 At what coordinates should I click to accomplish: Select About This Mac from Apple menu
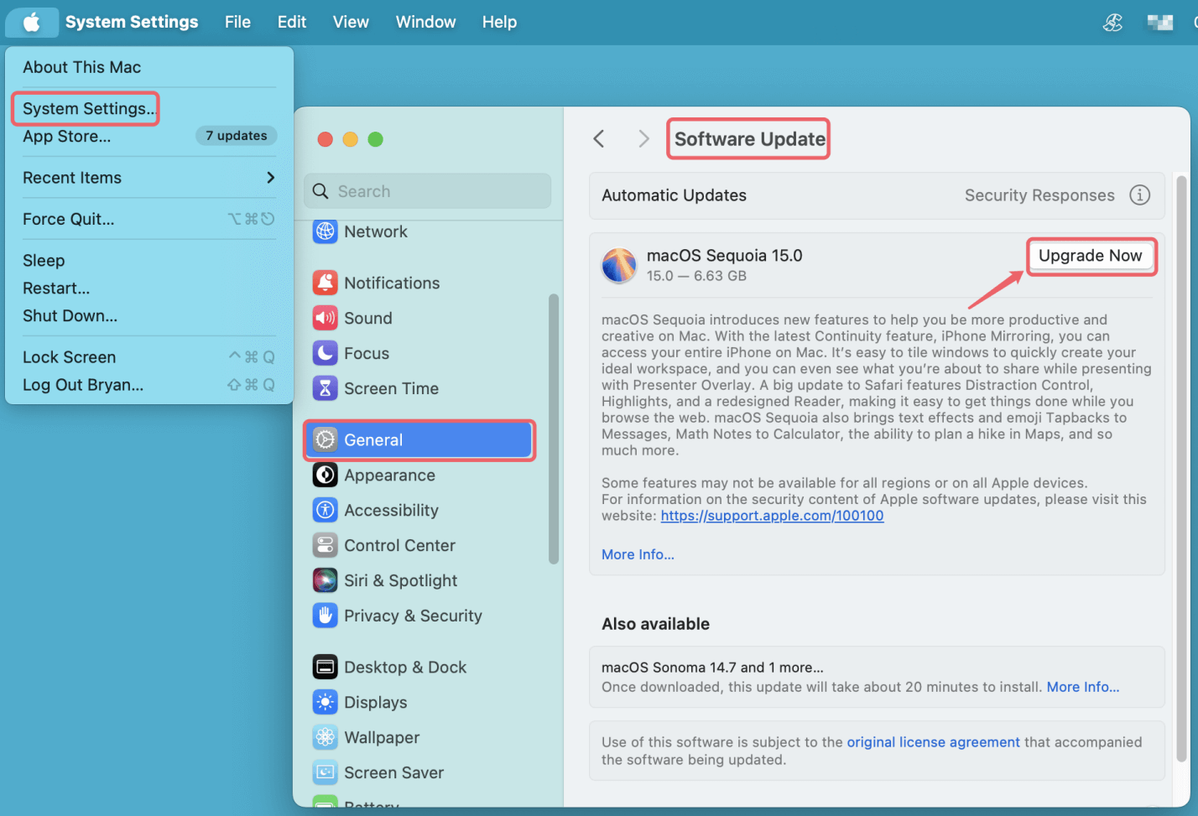pos(81,67)
